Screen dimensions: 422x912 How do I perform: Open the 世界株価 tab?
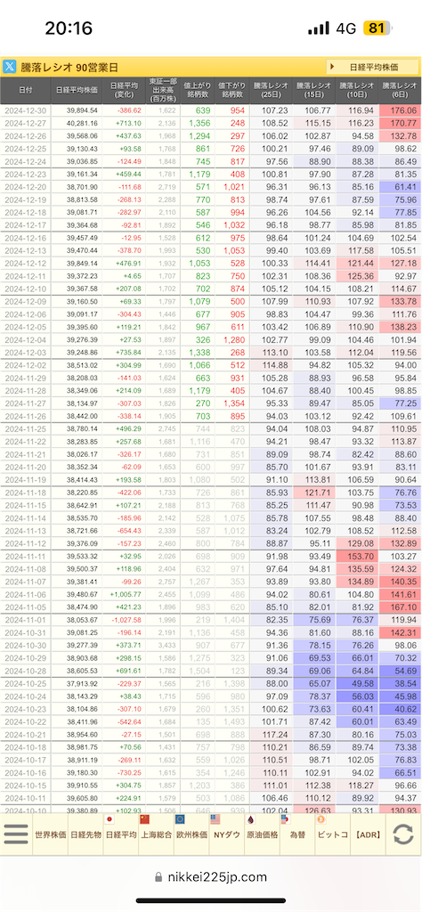[49, 834]
